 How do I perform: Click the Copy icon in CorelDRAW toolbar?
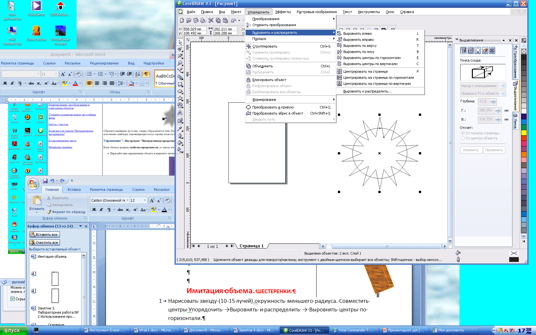coord(218,20)
